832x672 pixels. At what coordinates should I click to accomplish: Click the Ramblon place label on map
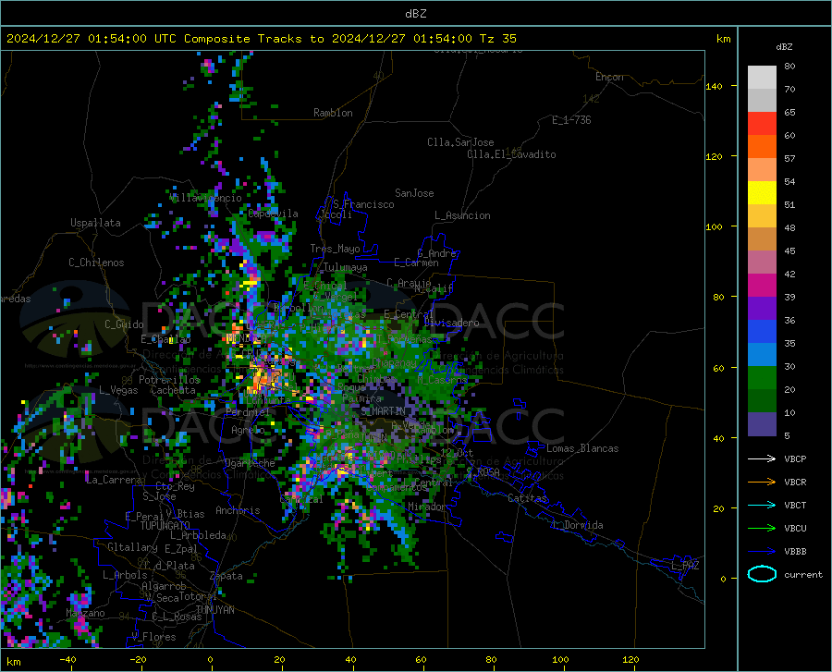pyautogui.click(x=333, y=113)
